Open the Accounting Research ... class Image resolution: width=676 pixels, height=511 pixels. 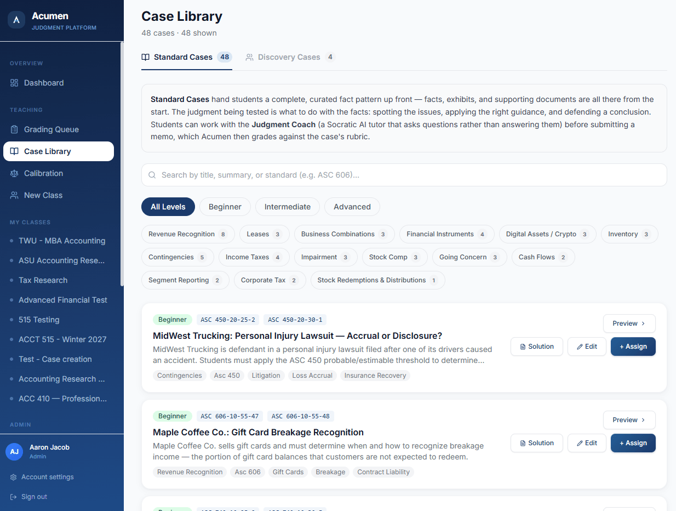point(59,379)
